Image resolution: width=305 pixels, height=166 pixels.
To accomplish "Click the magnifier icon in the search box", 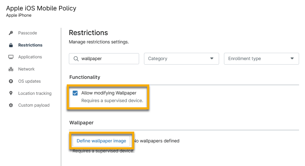I will [x=76, y=59].
